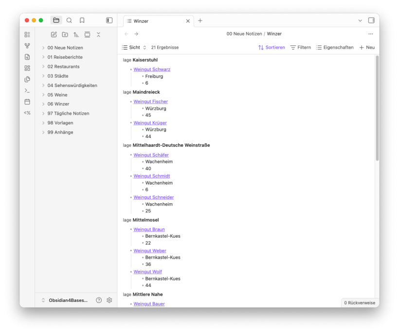Create a new note with the pencil icon
Image resolution: width=399 pixels, height=333 pixels.
coord(54,35)
